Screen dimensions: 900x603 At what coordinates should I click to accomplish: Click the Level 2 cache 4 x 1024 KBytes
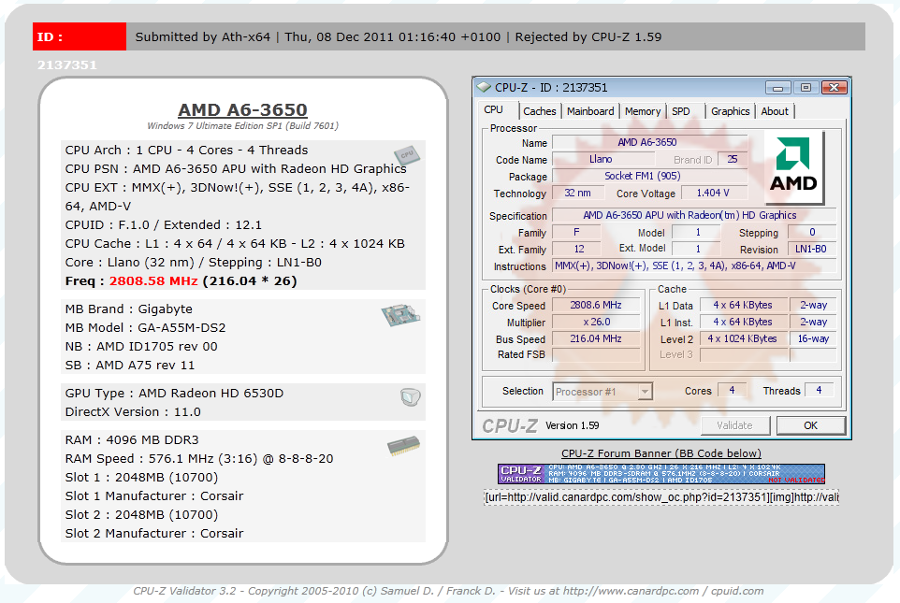pyautogui.click(x=743, y=338)
